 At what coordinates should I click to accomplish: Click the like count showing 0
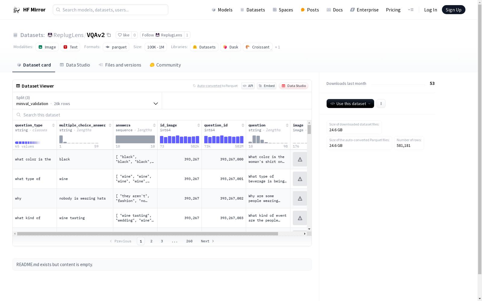[135, 35]
